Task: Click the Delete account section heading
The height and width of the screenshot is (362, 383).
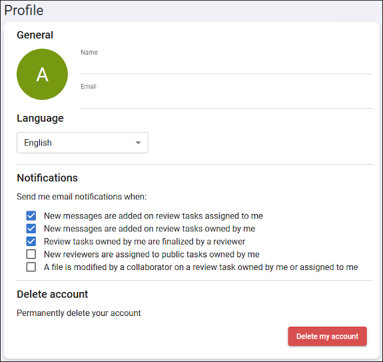Action: coord(52,294)
